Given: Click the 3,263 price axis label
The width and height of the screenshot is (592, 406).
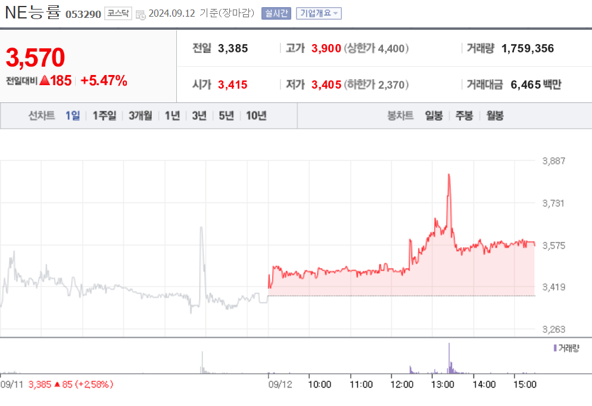Looking at the screenshot, I should point(553,329).
